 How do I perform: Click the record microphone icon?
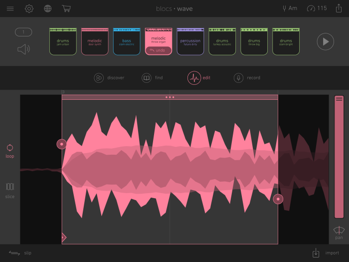(238, 78)
